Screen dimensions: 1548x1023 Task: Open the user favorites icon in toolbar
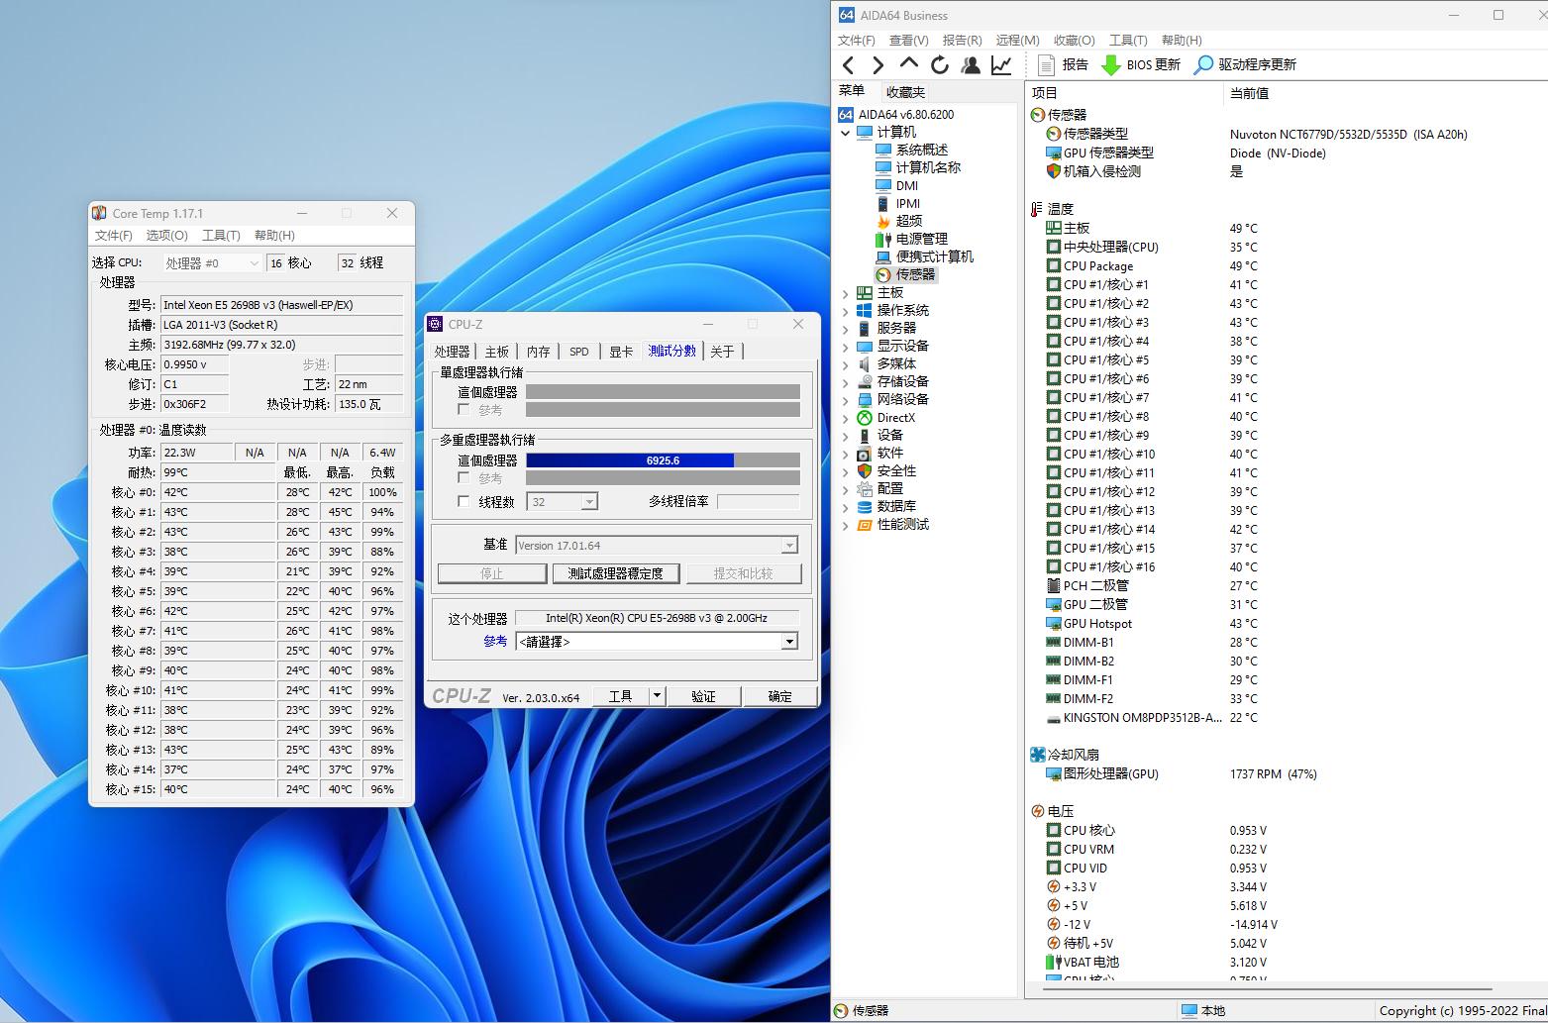[971, 65]
